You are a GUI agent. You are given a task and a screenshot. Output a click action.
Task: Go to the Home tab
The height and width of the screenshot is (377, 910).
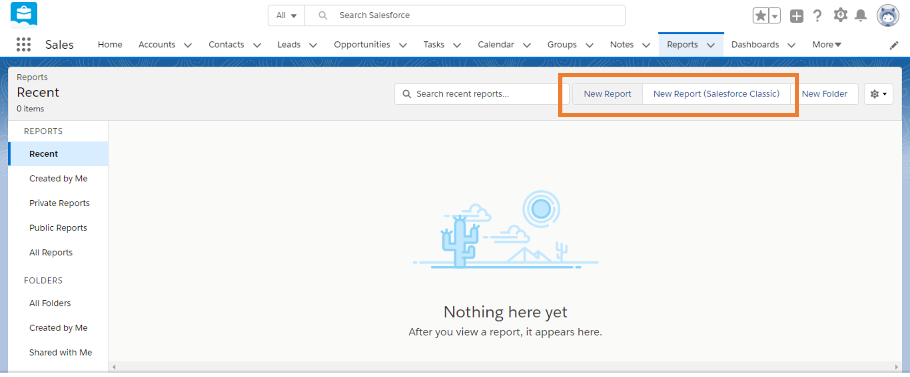110,45
